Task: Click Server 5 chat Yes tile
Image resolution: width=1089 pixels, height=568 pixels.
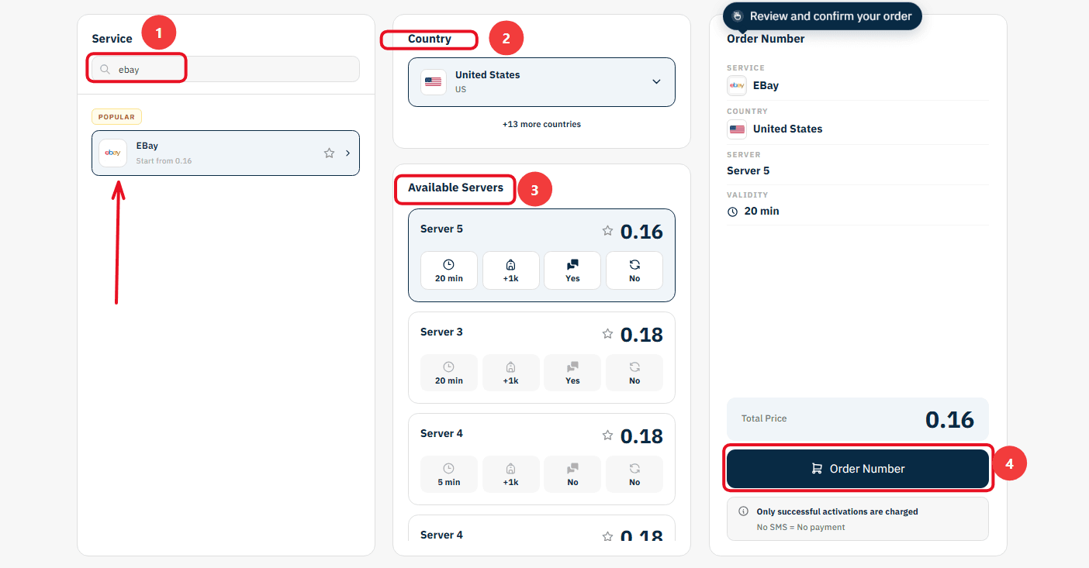Action: [x=572, y=270]
